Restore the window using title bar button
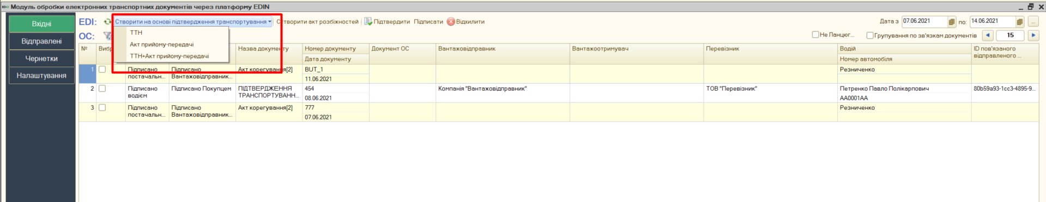Screen dimensions: 1046x202 1031,7
